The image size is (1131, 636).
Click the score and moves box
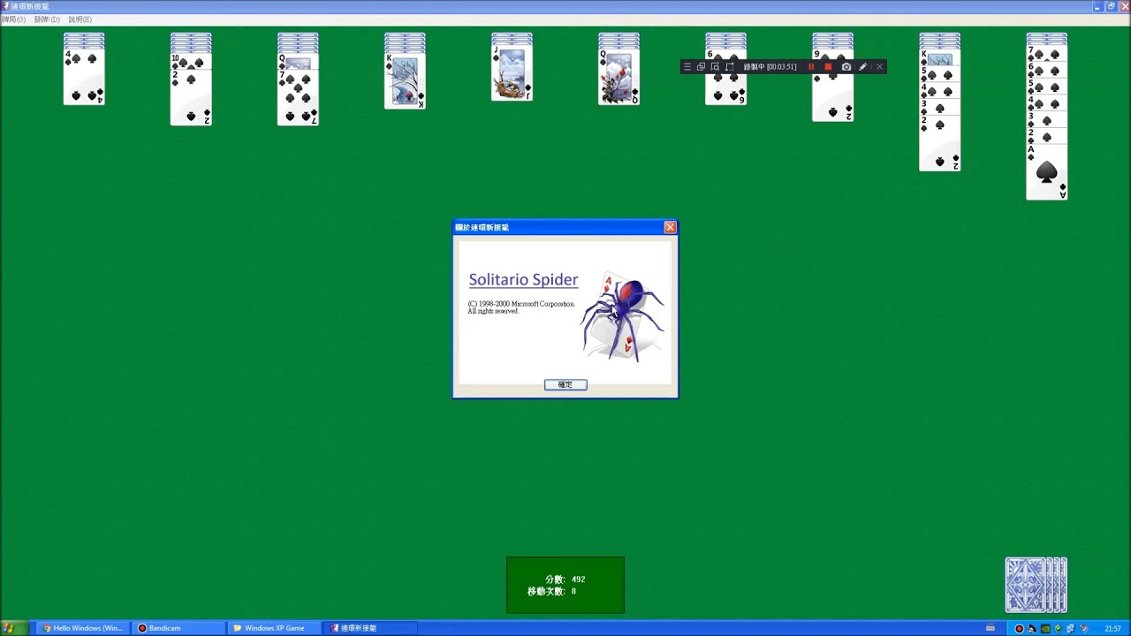(x=565, y=585)
